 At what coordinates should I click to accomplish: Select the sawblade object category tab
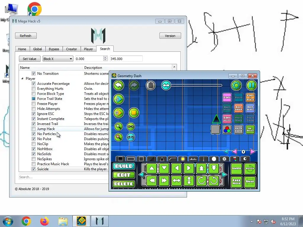pyautogui.click(x=224, y=159)
